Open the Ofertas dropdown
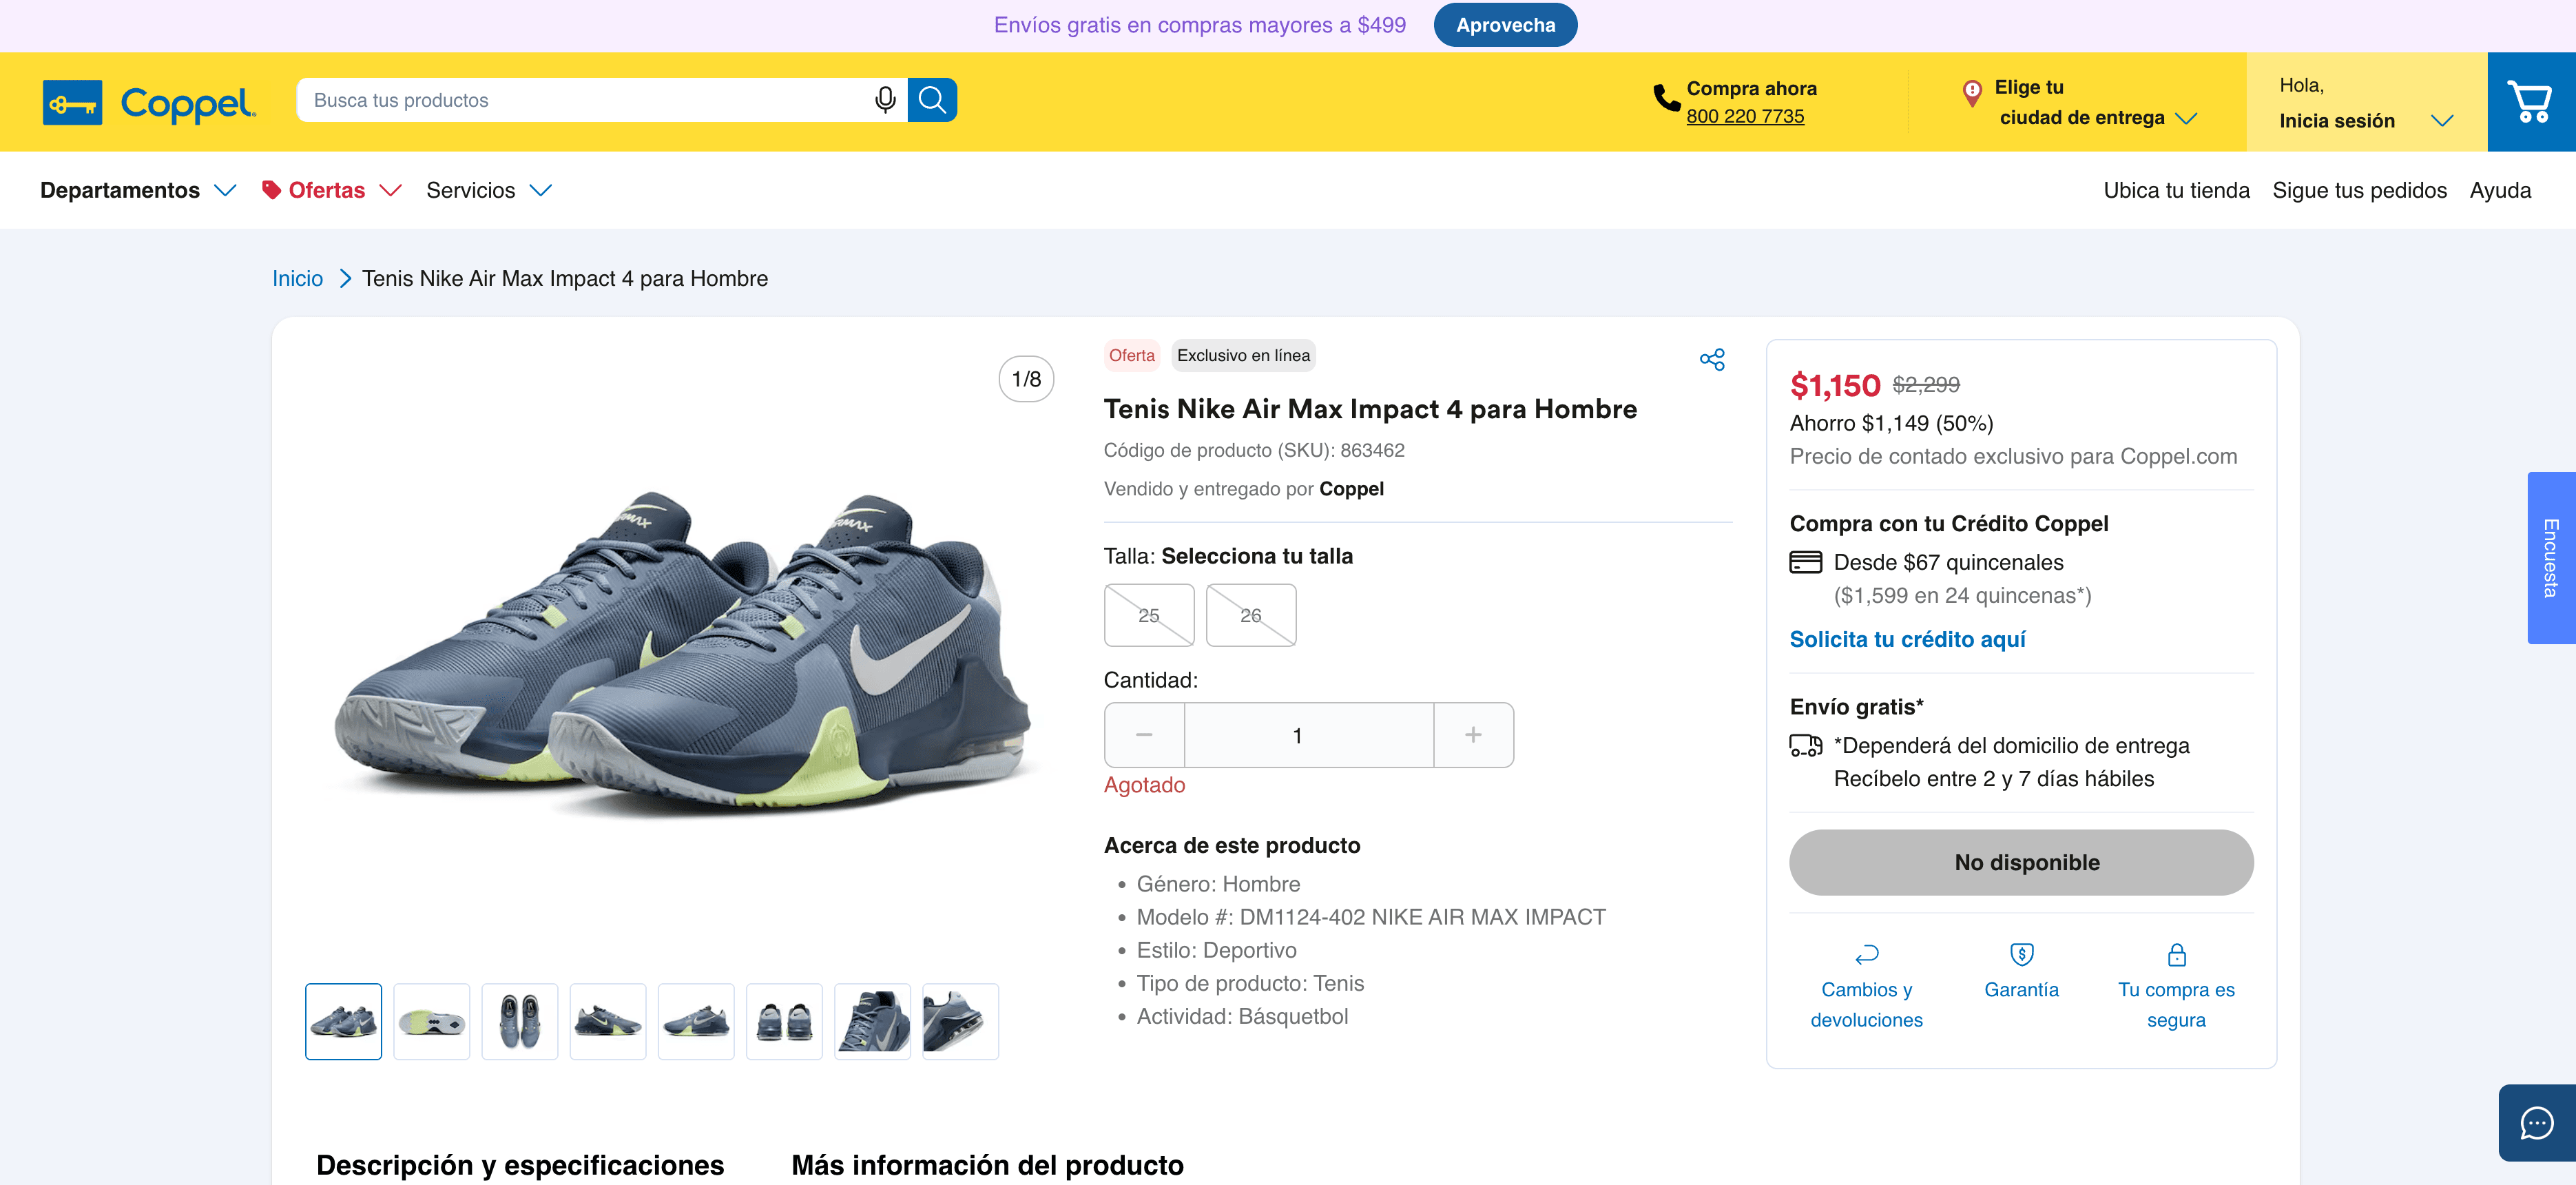Viewport: 2576px width, 1185px height. 331,190
